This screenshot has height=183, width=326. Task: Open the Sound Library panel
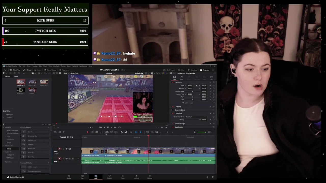click(50, 70)
